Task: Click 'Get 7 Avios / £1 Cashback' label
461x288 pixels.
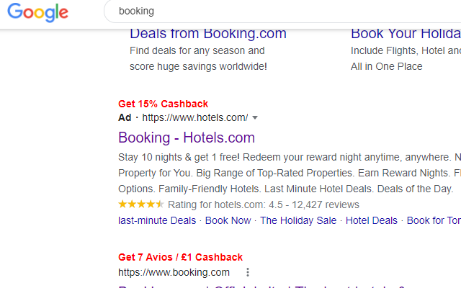Action: pyautogui.click(x=180, y=257)
